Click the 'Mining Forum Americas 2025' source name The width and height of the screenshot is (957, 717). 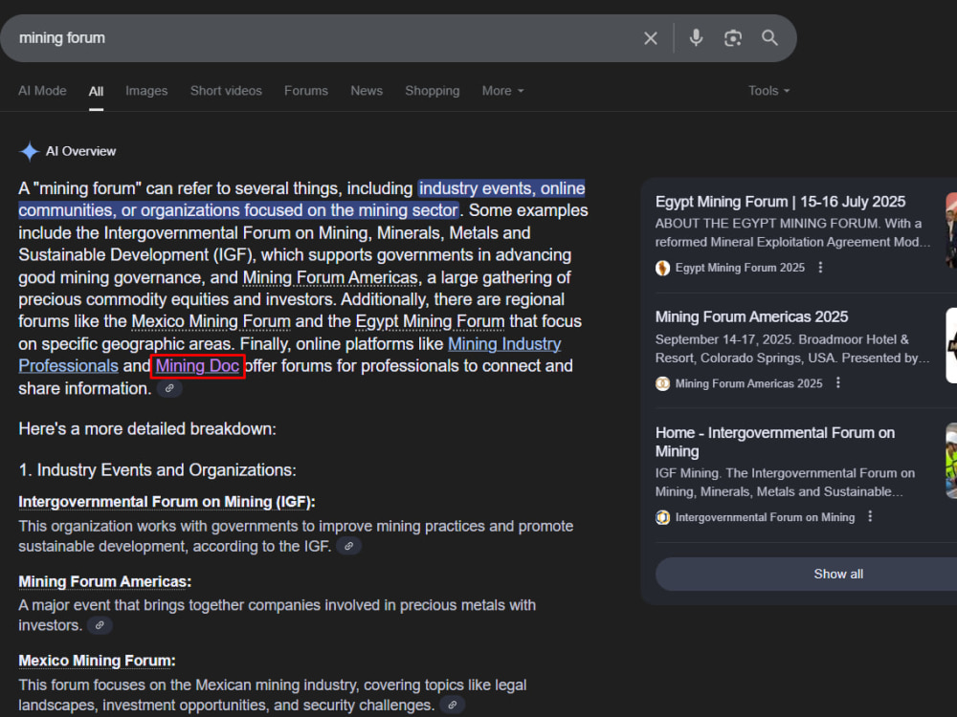[749, 383]
